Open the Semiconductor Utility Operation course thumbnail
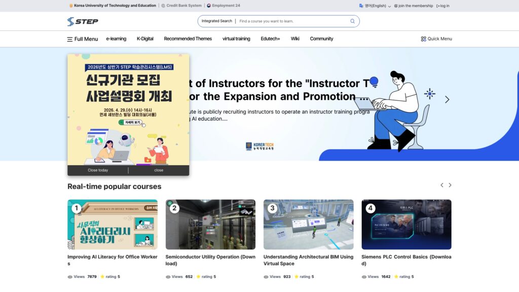This screenshot has width=519, height=292. 210,223
